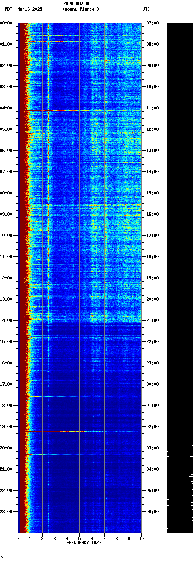
Task: Click the 10 Hz tick label
Action: [x=141, y=539]
